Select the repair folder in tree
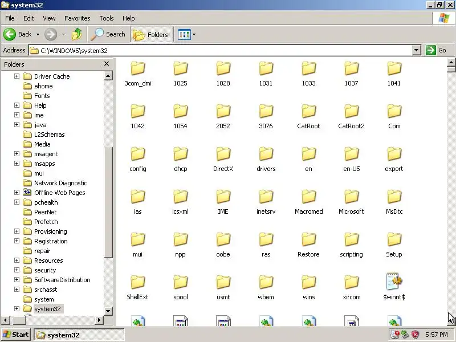 42,251
